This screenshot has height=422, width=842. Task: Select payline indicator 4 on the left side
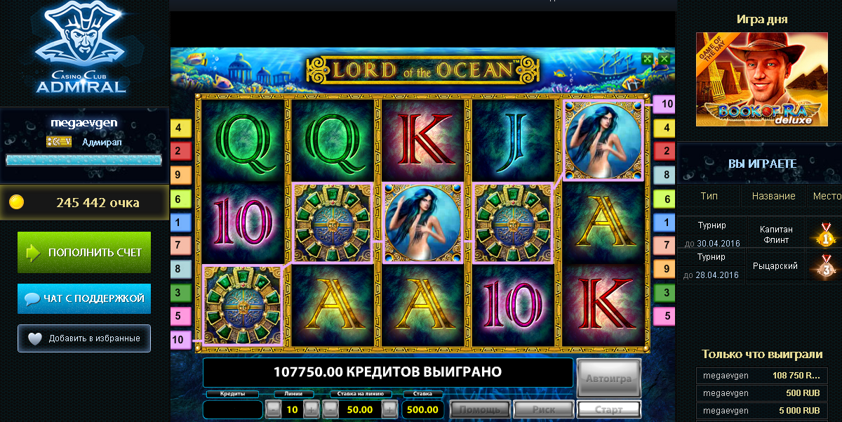pos(178,128)
